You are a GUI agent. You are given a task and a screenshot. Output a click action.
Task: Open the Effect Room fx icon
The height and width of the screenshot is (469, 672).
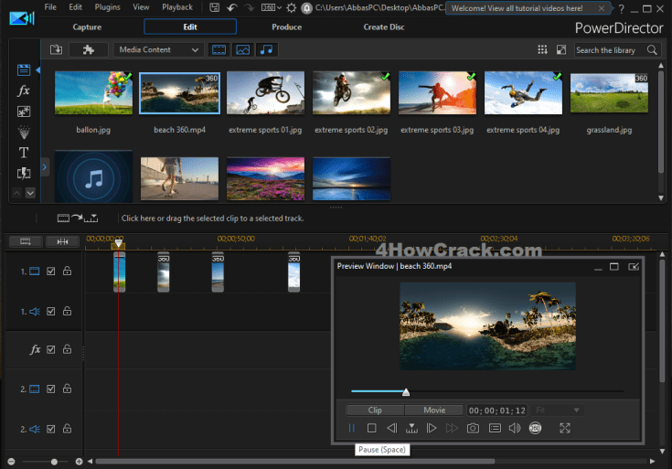pyautogui.click(x=24, y=91)
